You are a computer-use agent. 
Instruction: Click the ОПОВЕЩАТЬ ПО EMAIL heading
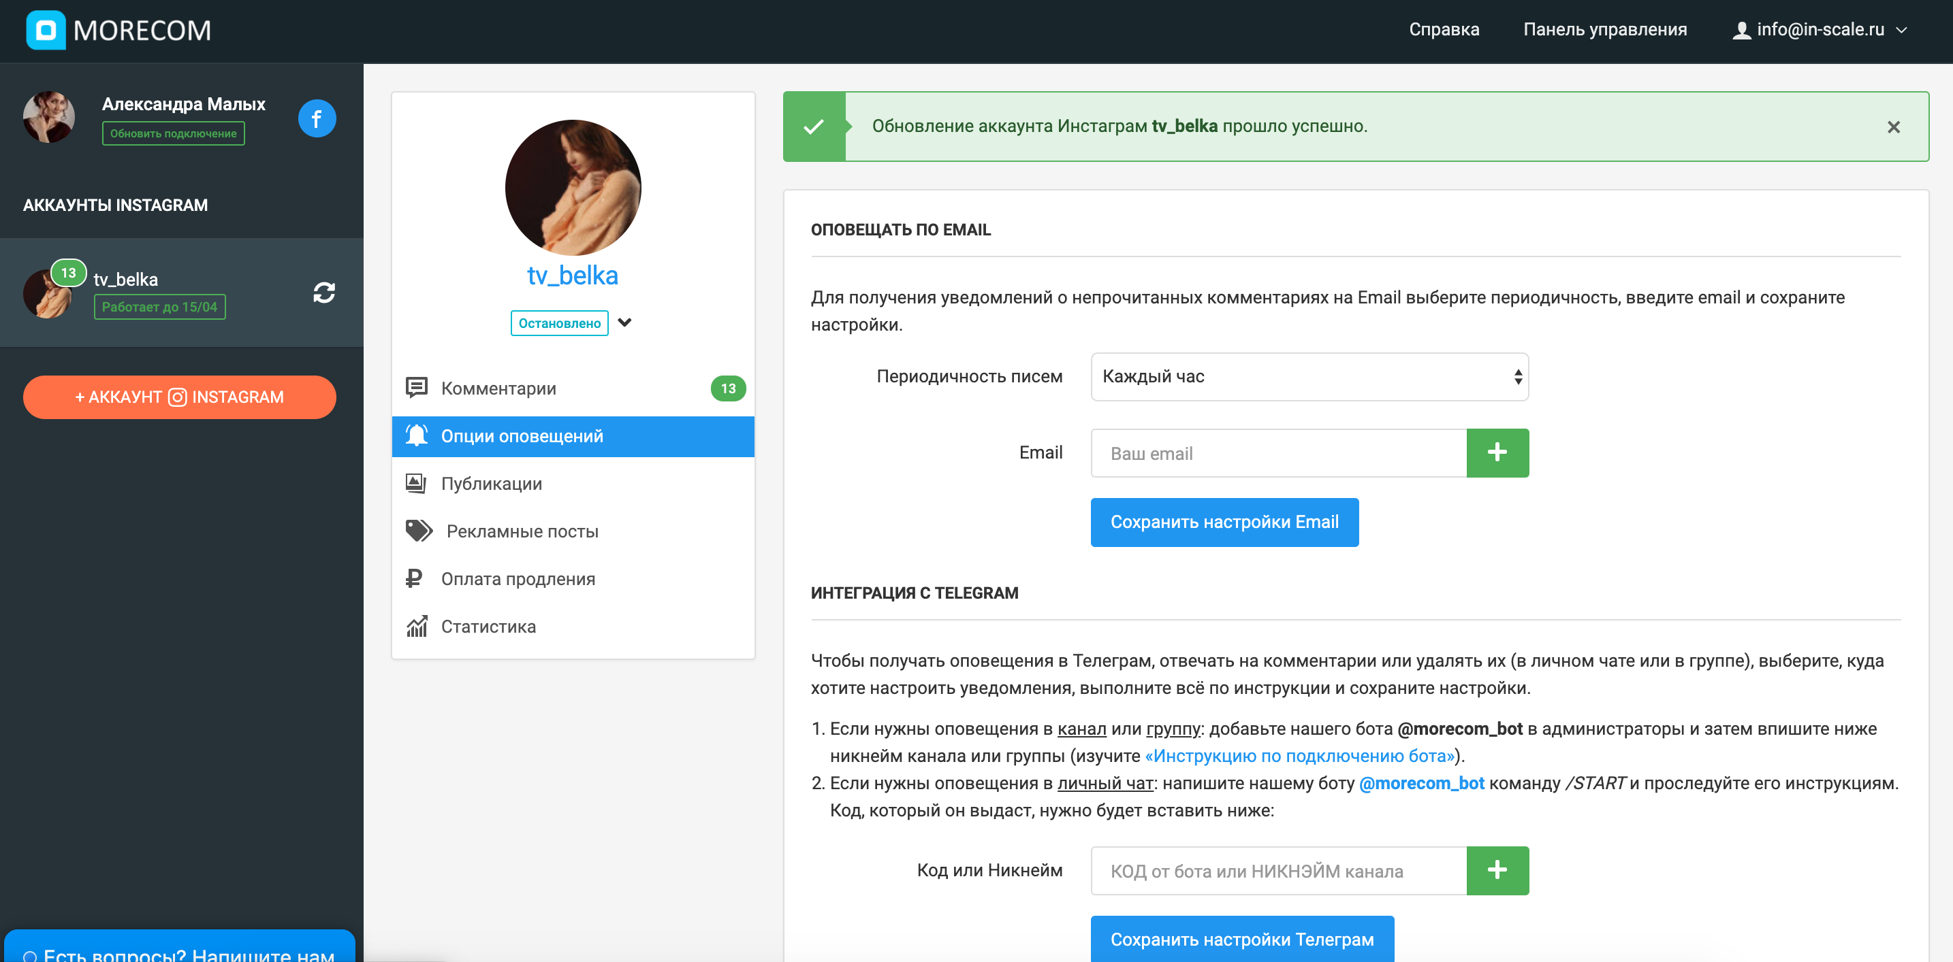tap(901, 229)
